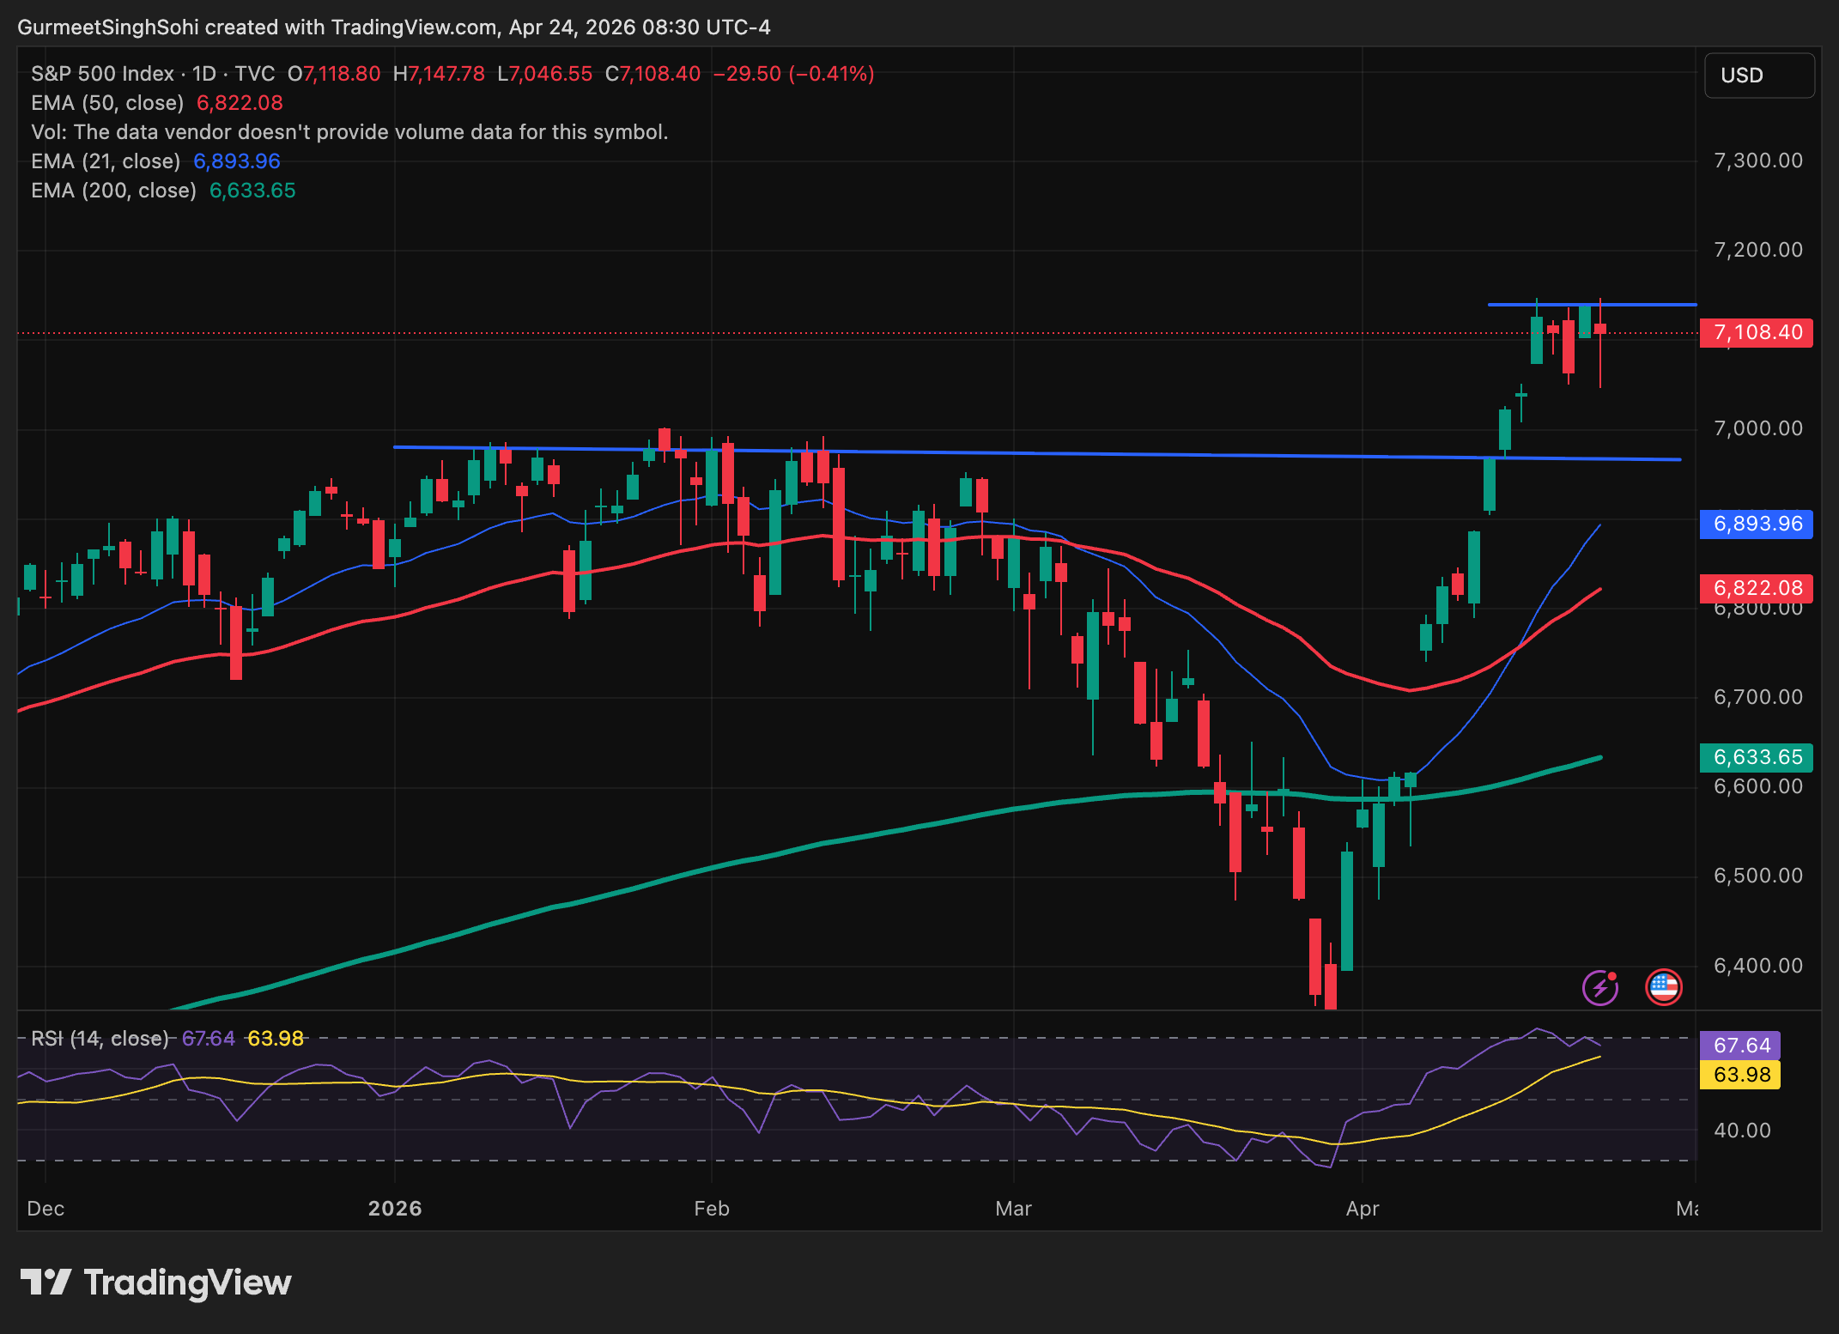Click the 7,200.00 price axis tick
1839x1334 pixels.
(x=1758, y=250)
